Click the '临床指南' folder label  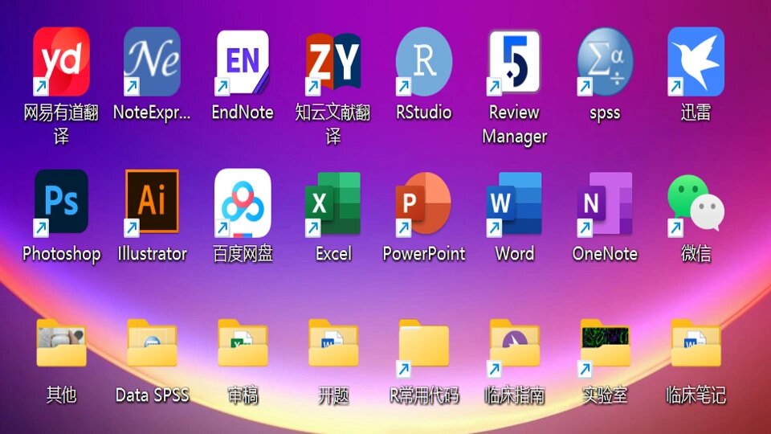(514, 395)
